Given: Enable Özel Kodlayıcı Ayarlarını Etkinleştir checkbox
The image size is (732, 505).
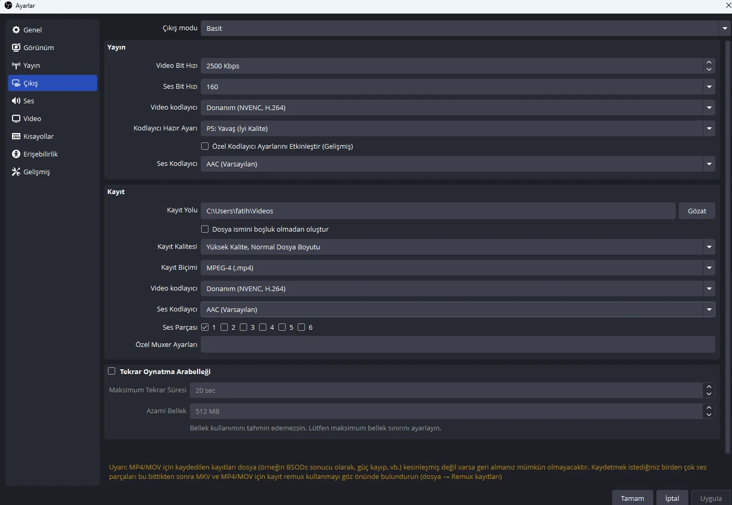Looking at the screenshot, I should [205, 146].
